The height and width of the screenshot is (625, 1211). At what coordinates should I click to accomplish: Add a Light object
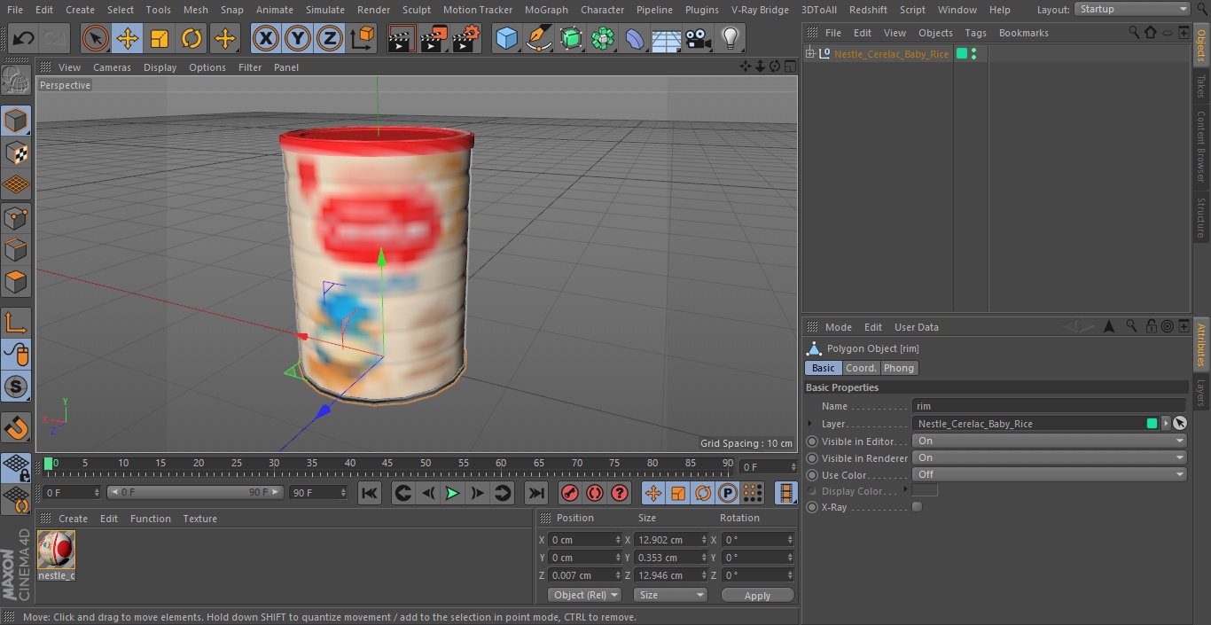click(x=731, y=38)
